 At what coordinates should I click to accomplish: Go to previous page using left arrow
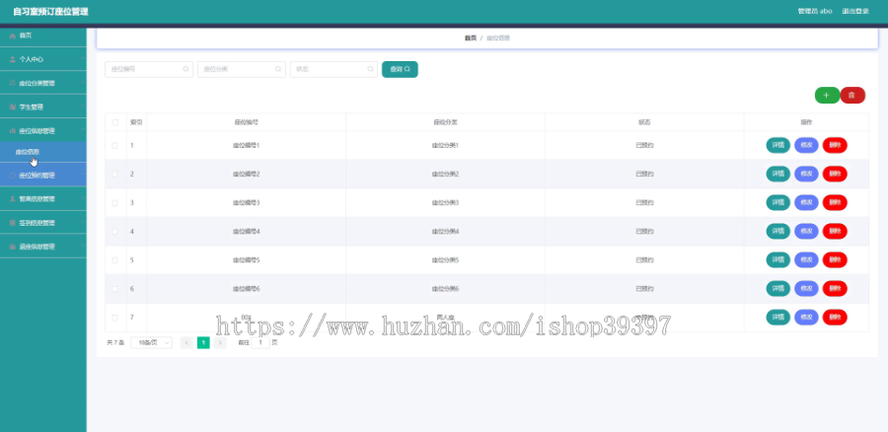click(186, 342)
